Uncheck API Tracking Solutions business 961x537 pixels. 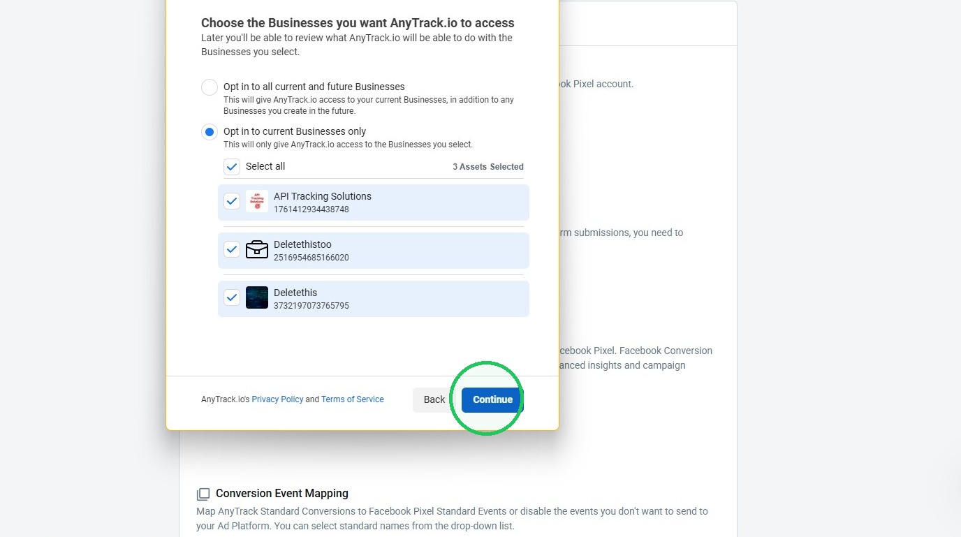(232, 201)
